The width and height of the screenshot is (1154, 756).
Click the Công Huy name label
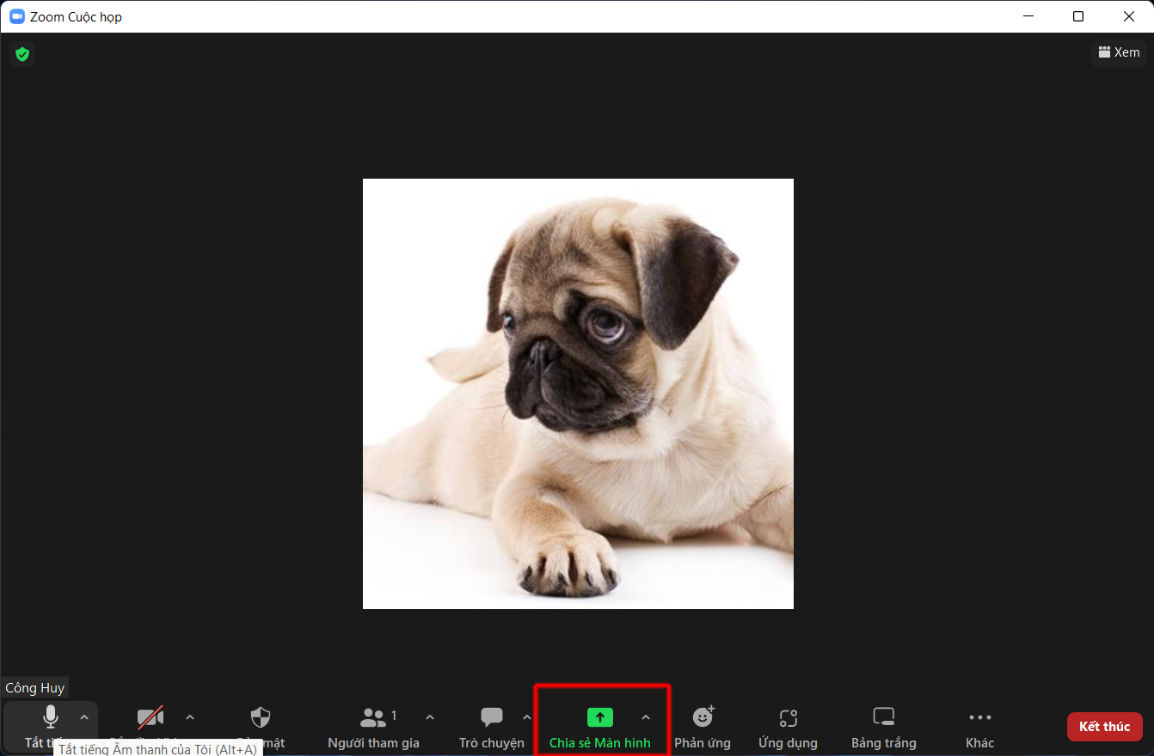tap(34, 687)
